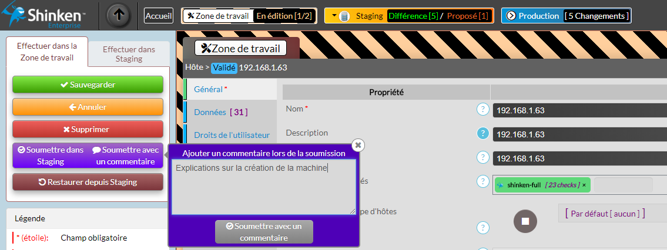The image size is (667, 250).
Task: Open Droits de l'utilisateur tab
Action: (x=232, y=135)
